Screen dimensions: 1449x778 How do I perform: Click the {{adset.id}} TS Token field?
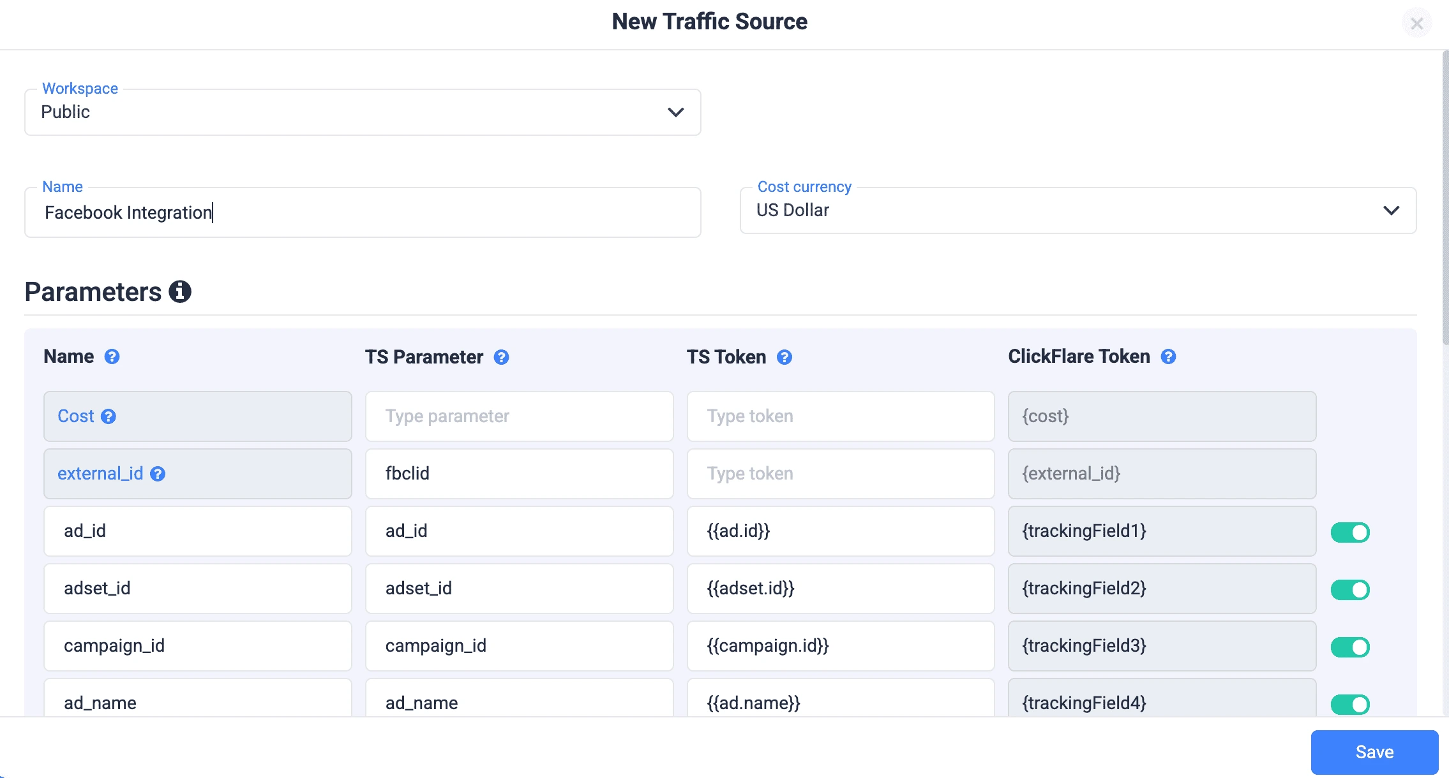click(841, 589)
